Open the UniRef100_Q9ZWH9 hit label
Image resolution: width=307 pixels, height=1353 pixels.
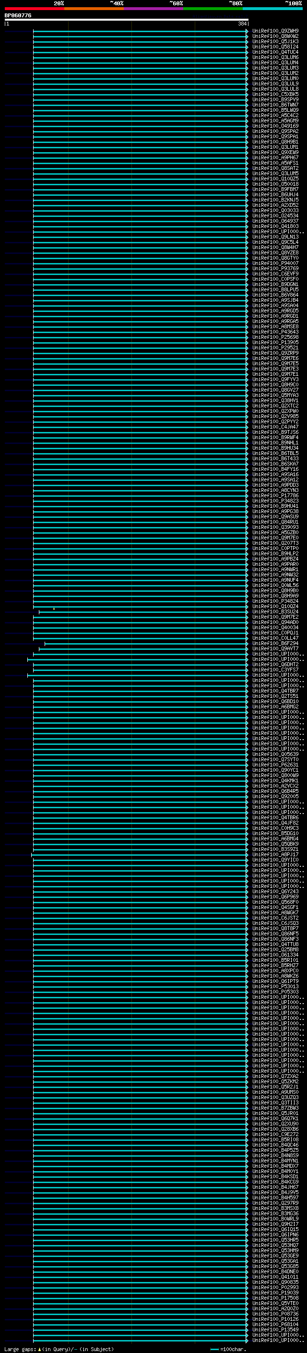(275, 31)
